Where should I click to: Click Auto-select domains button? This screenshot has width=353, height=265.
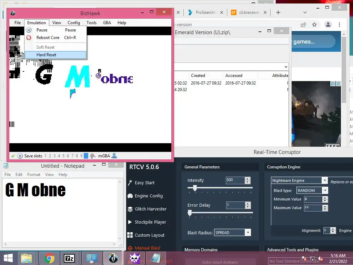click(220, 262)
